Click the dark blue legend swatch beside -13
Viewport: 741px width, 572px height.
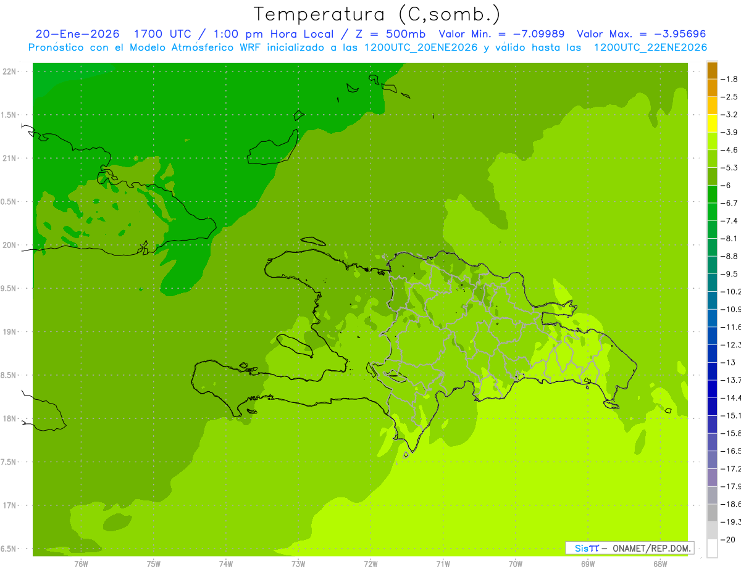click(712, 371)
